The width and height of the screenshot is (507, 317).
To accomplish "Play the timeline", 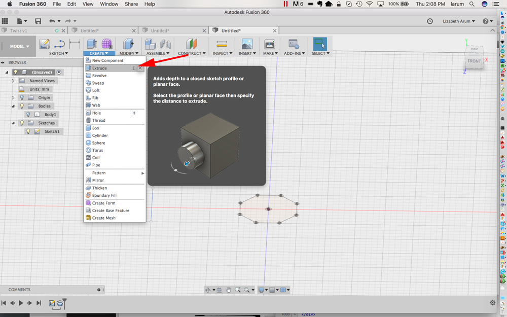I will tap(21, 303).
